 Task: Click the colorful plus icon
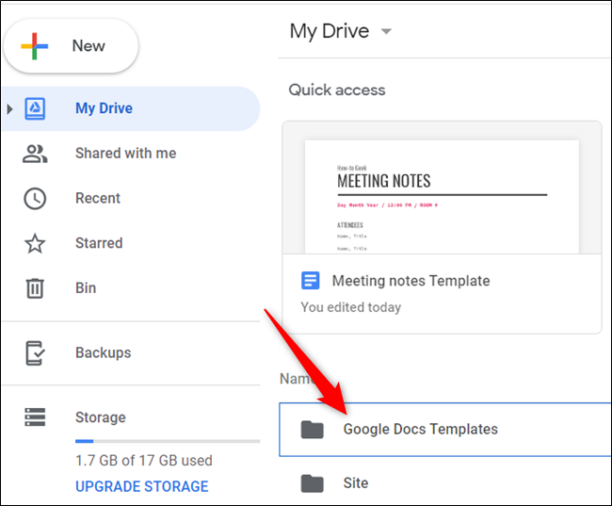pos(34,46)
